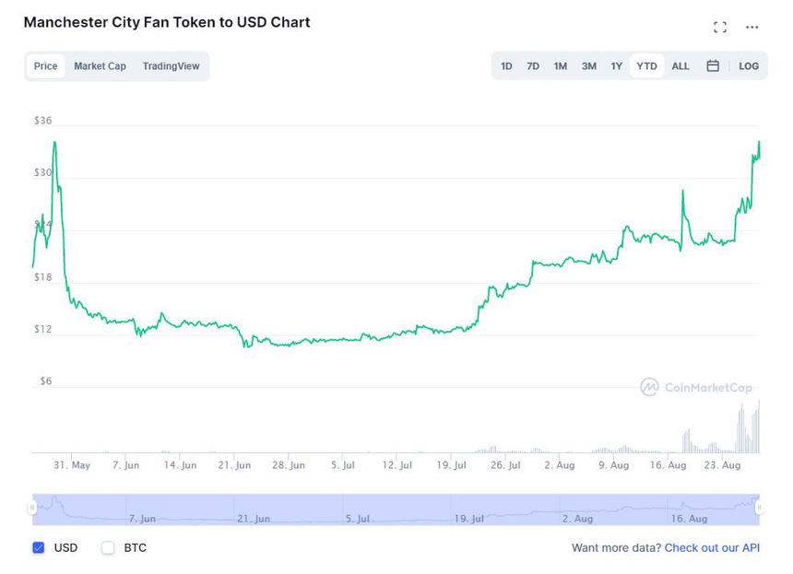This screenshot has height=574, width=793.
Task: Open fullscreen chart view icon
Action: pos(720,28)
